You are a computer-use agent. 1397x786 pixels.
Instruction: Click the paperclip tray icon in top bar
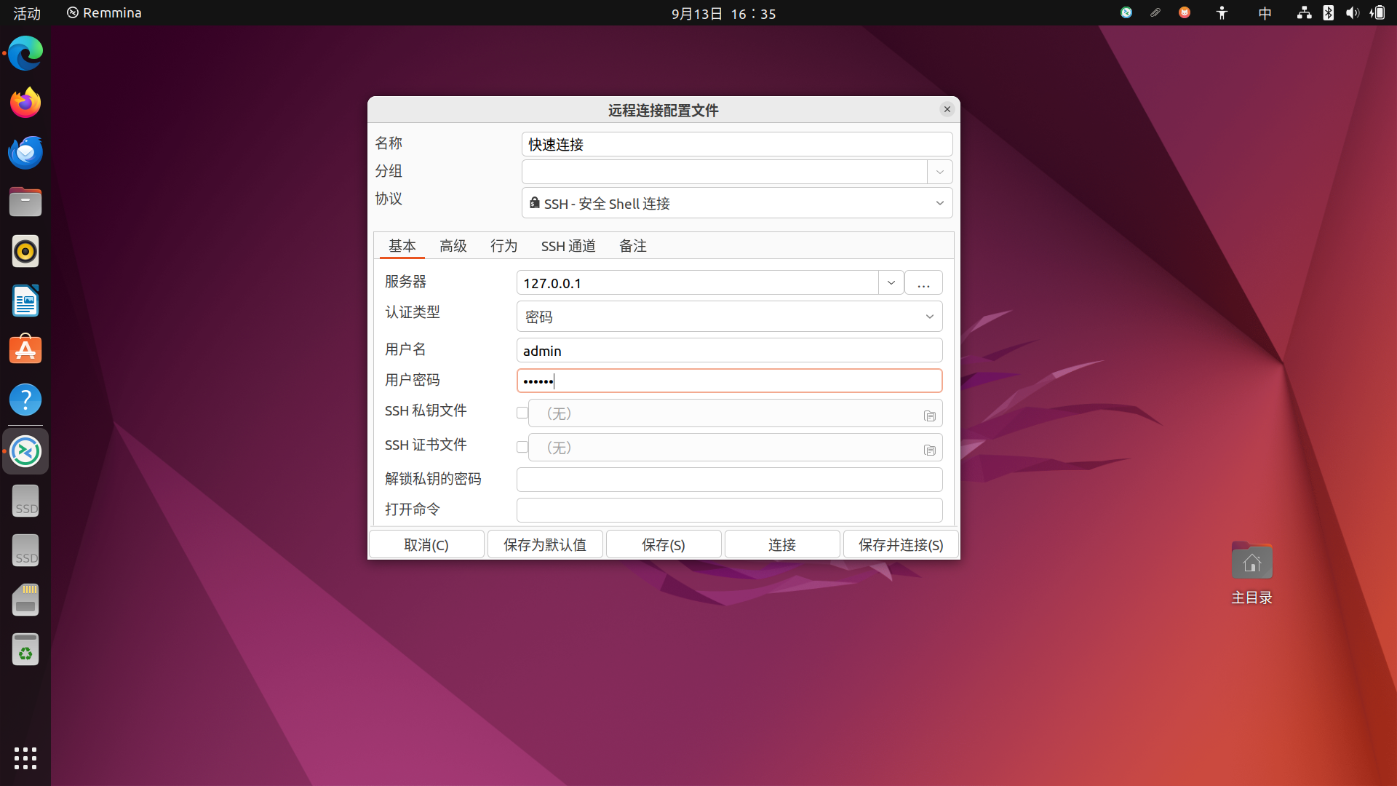(x=1155, y=12)
